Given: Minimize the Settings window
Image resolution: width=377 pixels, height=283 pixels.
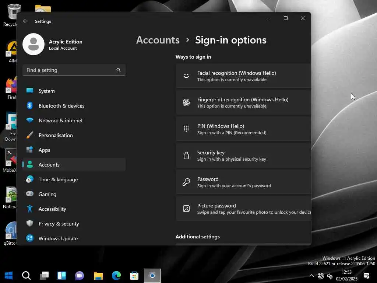Looking at the screenshot, I should point(269,18).
